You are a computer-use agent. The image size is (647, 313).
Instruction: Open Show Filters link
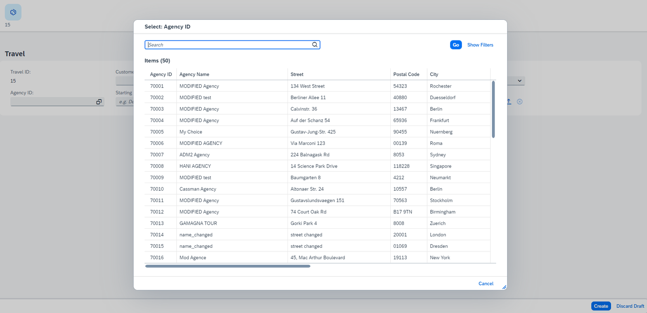point(480,45)
